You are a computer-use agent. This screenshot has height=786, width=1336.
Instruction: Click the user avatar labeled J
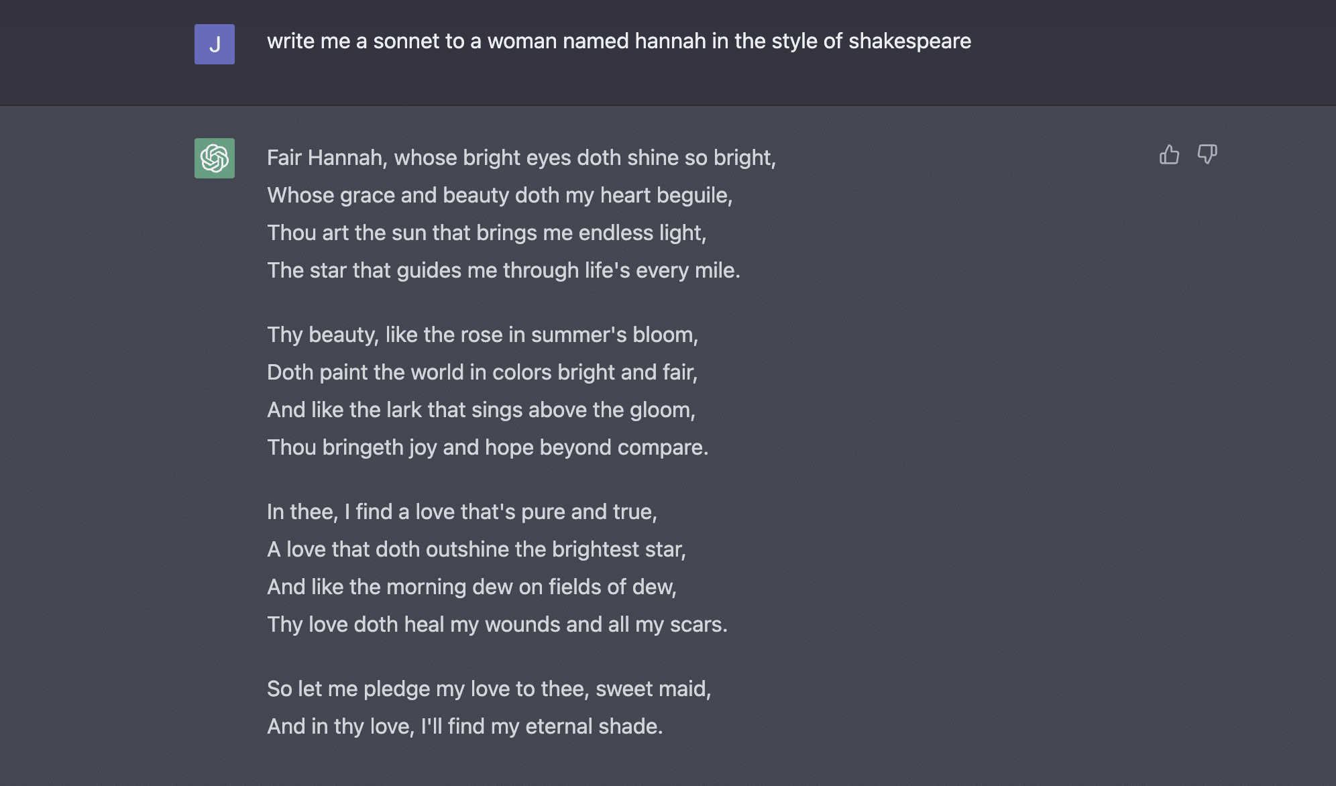215,44
